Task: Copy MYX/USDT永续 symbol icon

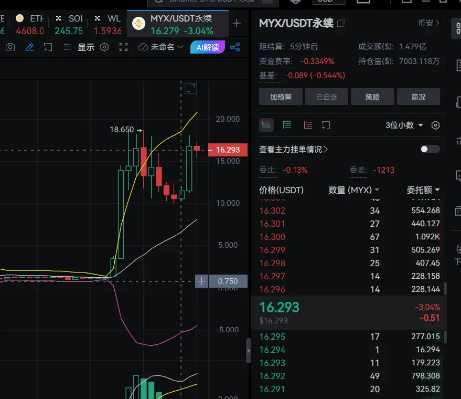Action: [x=341, y=23]
